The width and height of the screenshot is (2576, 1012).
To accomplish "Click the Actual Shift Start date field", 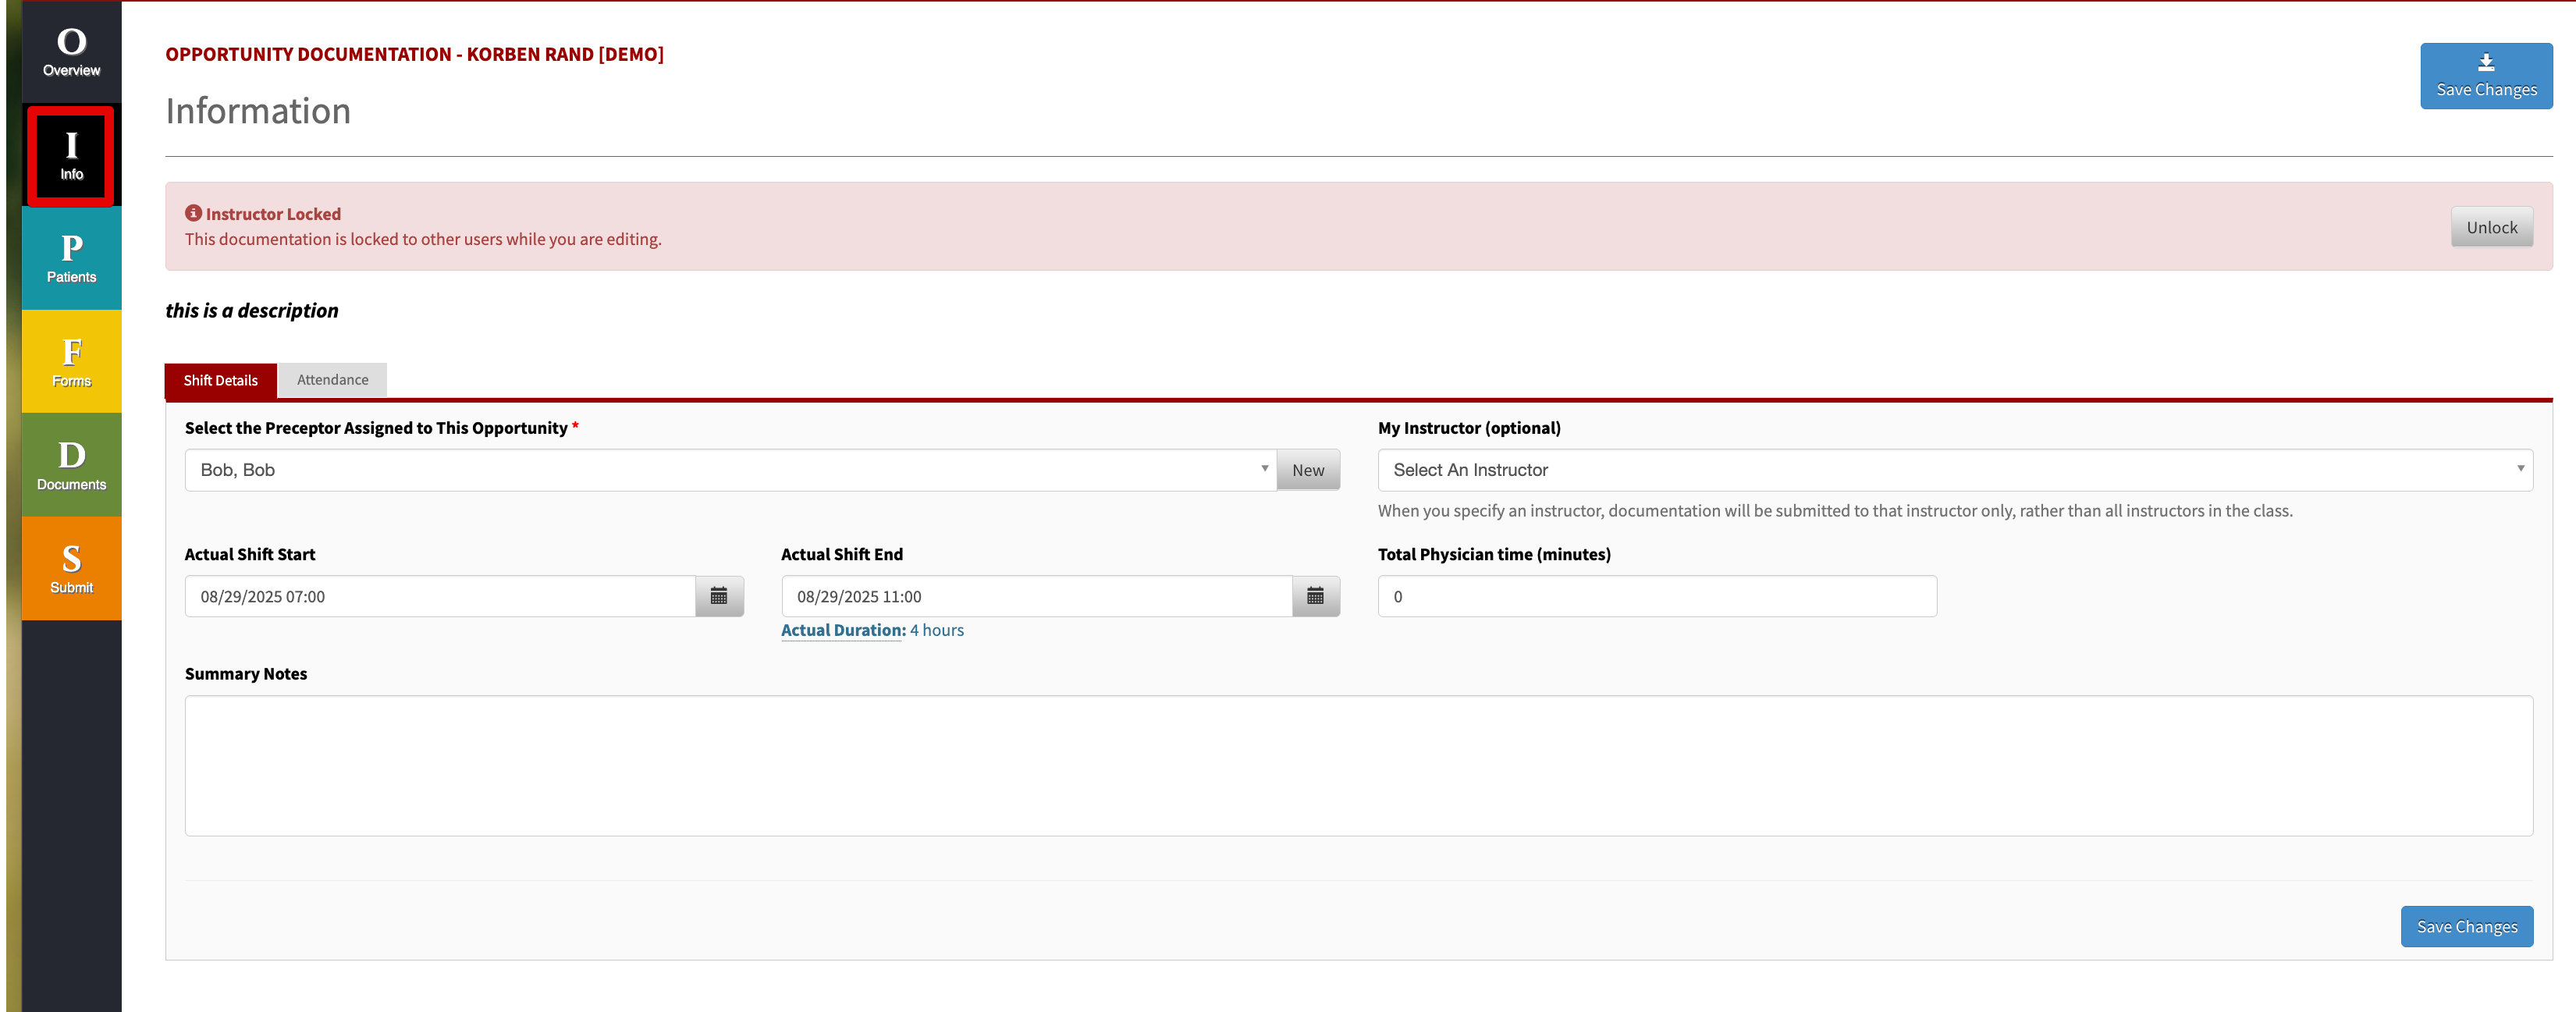I will click(440, 596).
